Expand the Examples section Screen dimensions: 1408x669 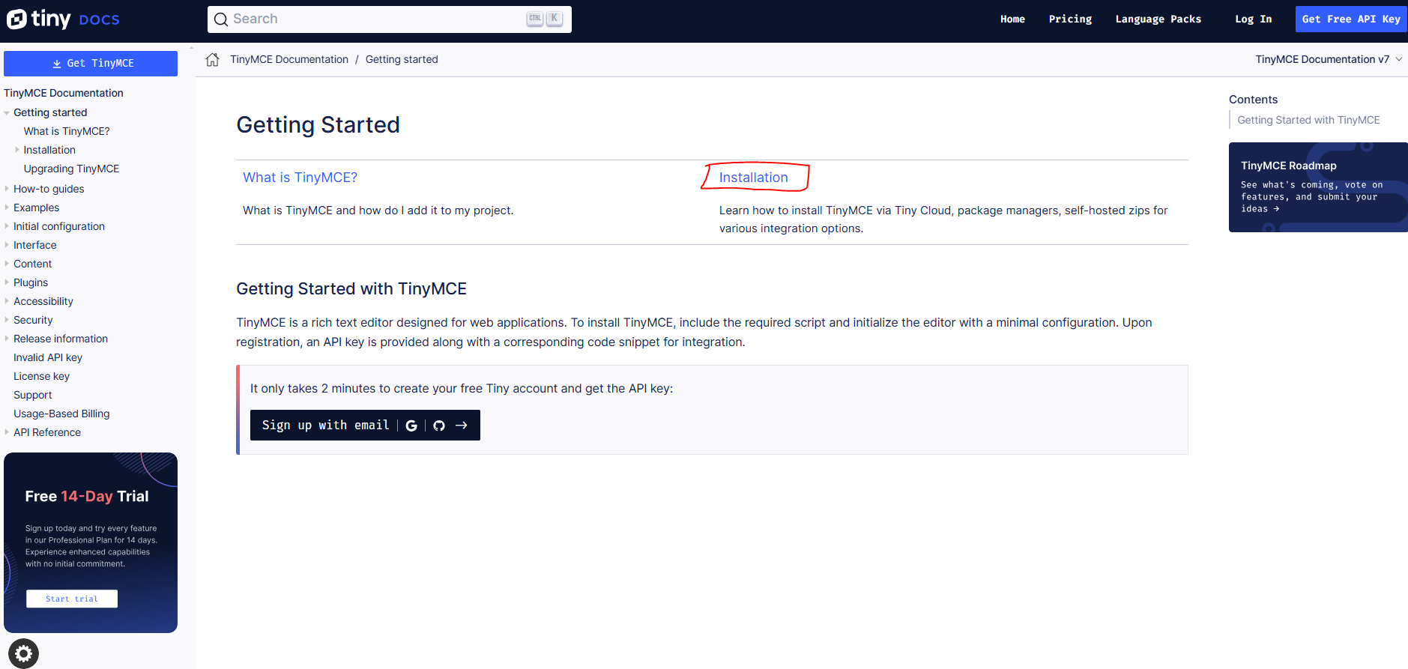(x=7, y=208)
